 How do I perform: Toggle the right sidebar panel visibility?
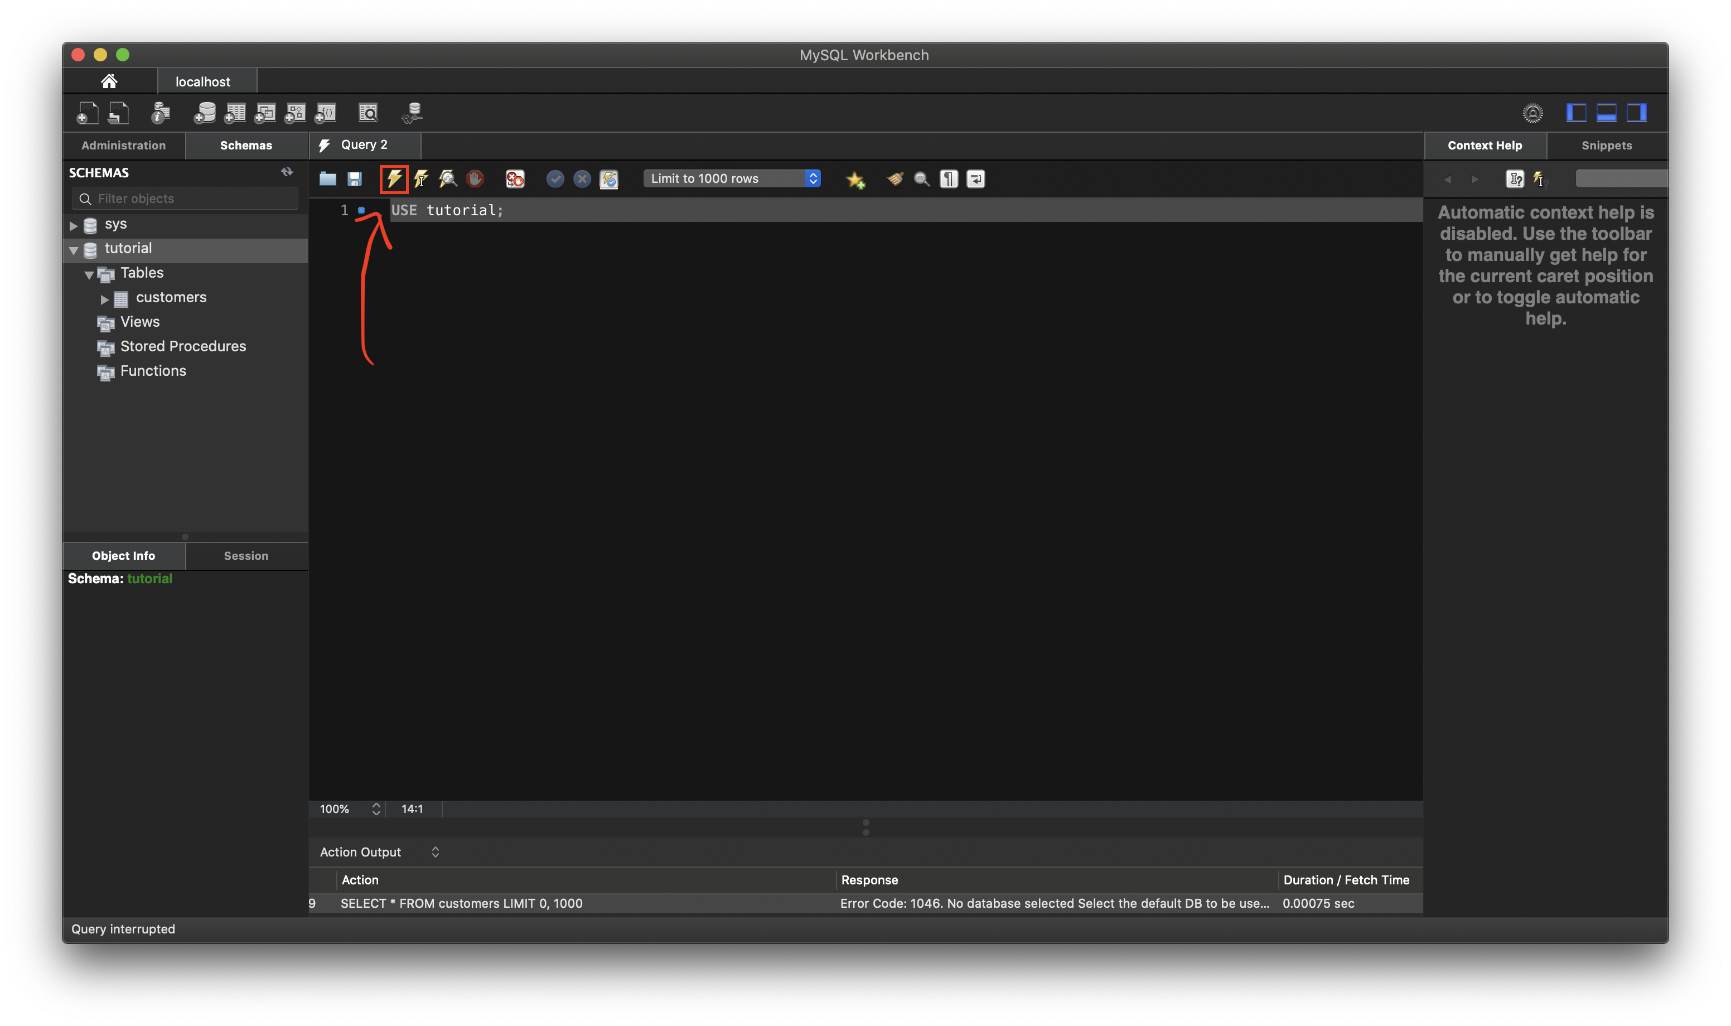1636,113
